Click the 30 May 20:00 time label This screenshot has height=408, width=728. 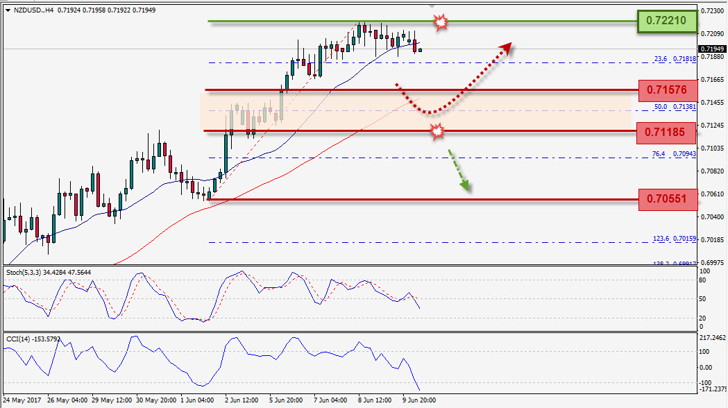[x=156, y=400]
